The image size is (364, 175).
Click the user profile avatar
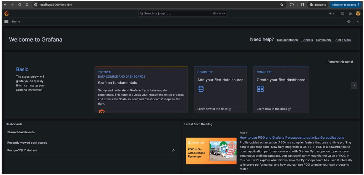point(358,13)
